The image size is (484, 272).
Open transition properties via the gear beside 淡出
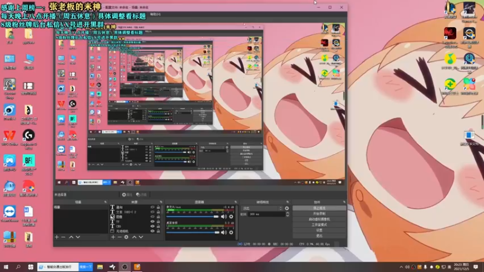coord(287,209)
